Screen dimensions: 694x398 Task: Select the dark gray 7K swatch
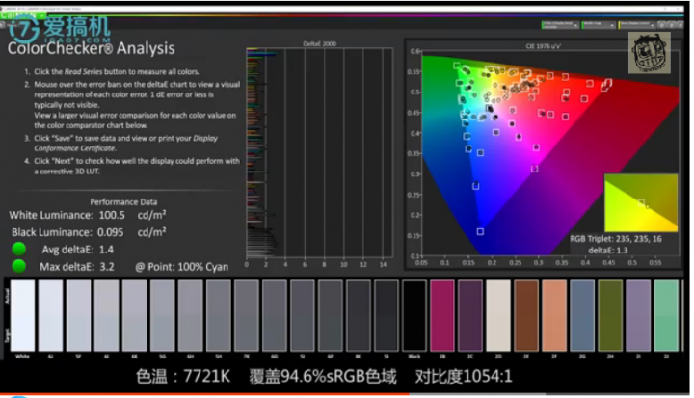coord(246,315)
